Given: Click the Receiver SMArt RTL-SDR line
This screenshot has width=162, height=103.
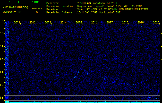Looking at the screenshot, I should pyautogui.click(x=112, y=9).
